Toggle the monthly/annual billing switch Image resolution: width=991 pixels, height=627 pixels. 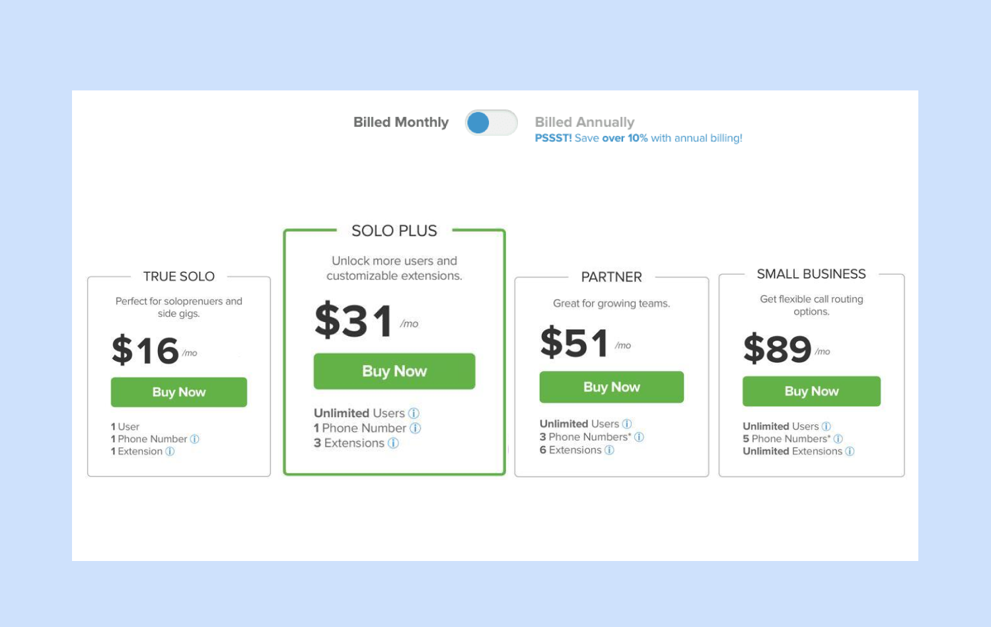pyautogui.click(x=491, y=123)
